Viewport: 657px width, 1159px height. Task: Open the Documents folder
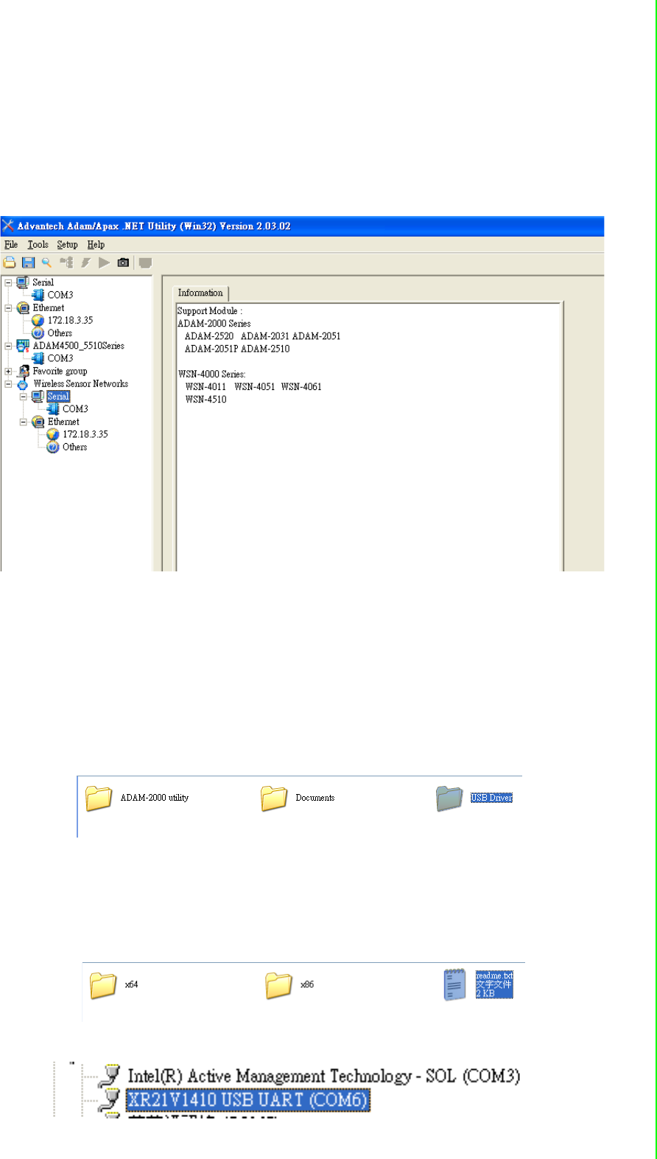(298, 798)
